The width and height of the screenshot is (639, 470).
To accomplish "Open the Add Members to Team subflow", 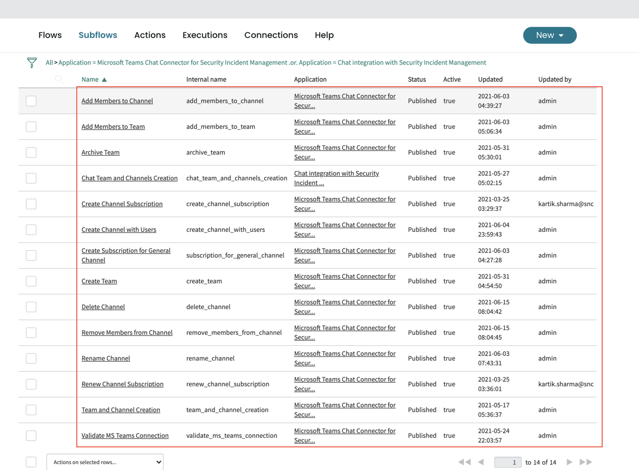I will coord(113,127).
